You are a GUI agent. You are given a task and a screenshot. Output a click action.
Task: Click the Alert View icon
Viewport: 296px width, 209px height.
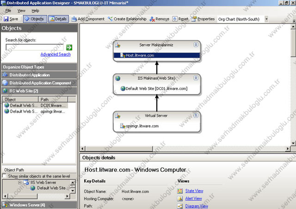click(180, 198)
